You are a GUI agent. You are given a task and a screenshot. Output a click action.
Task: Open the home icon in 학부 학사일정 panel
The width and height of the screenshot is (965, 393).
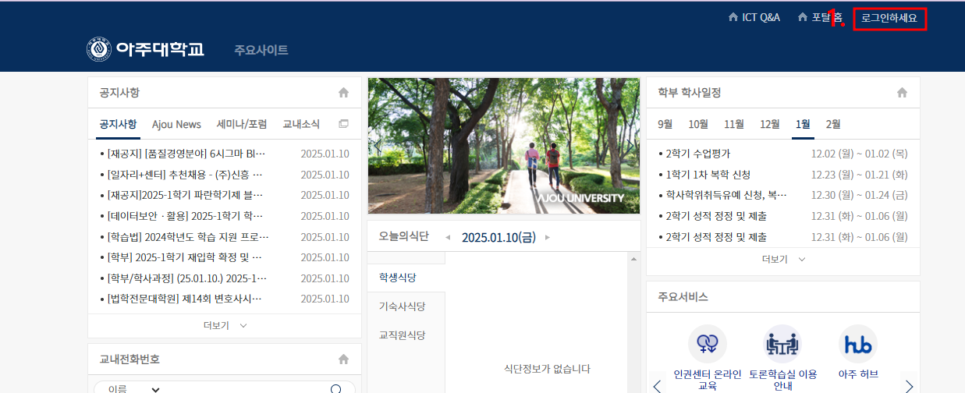[902, 93]
